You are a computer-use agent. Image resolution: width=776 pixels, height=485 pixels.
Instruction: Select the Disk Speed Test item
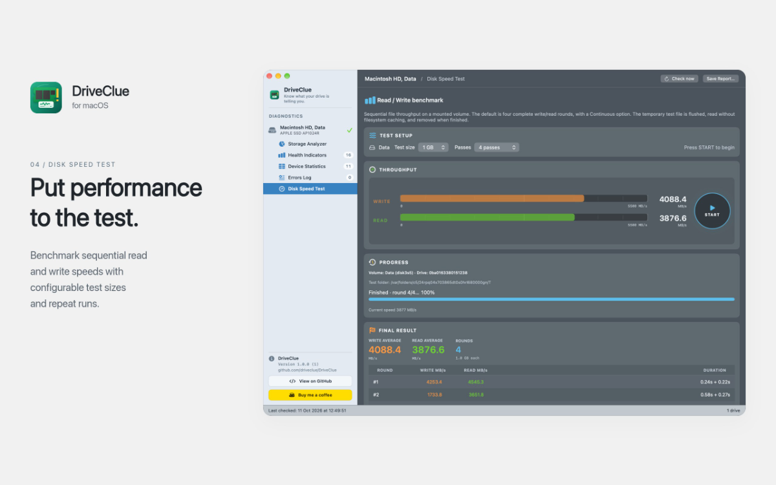310,189
